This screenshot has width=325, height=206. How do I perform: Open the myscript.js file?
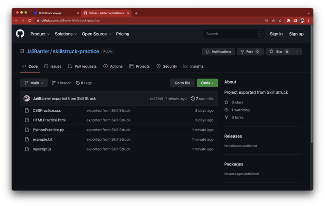[x=42, y=149]
